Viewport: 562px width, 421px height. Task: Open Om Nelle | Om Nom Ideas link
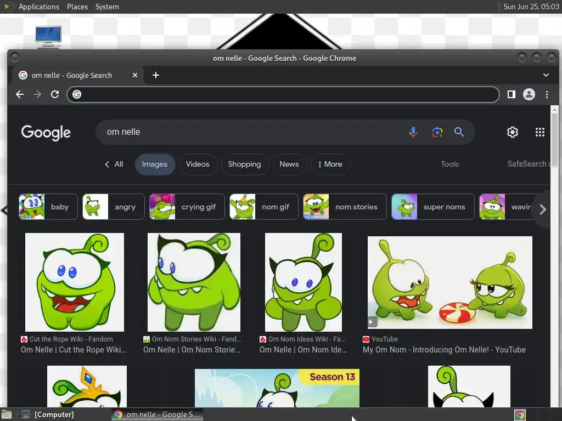[303, 350]
